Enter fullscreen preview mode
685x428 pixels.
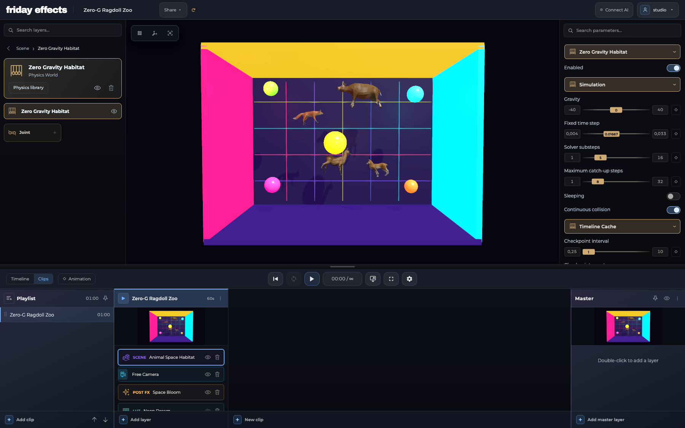pos(391,279)
